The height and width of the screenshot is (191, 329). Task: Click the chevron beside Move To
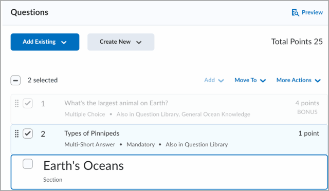pos(263,81)
